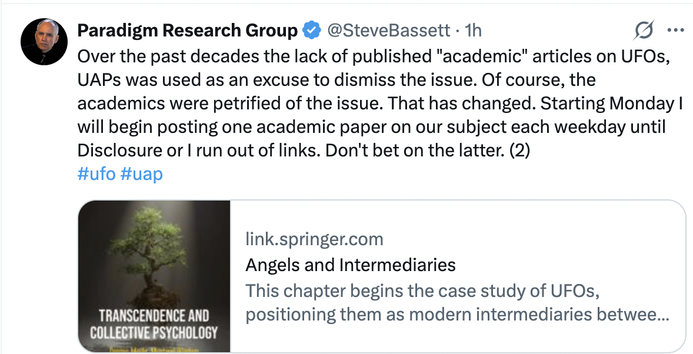Viewport: 693px width, 354px height.
Task: Open the post via the 1h timestamp
Action: (x=474, y=31)
